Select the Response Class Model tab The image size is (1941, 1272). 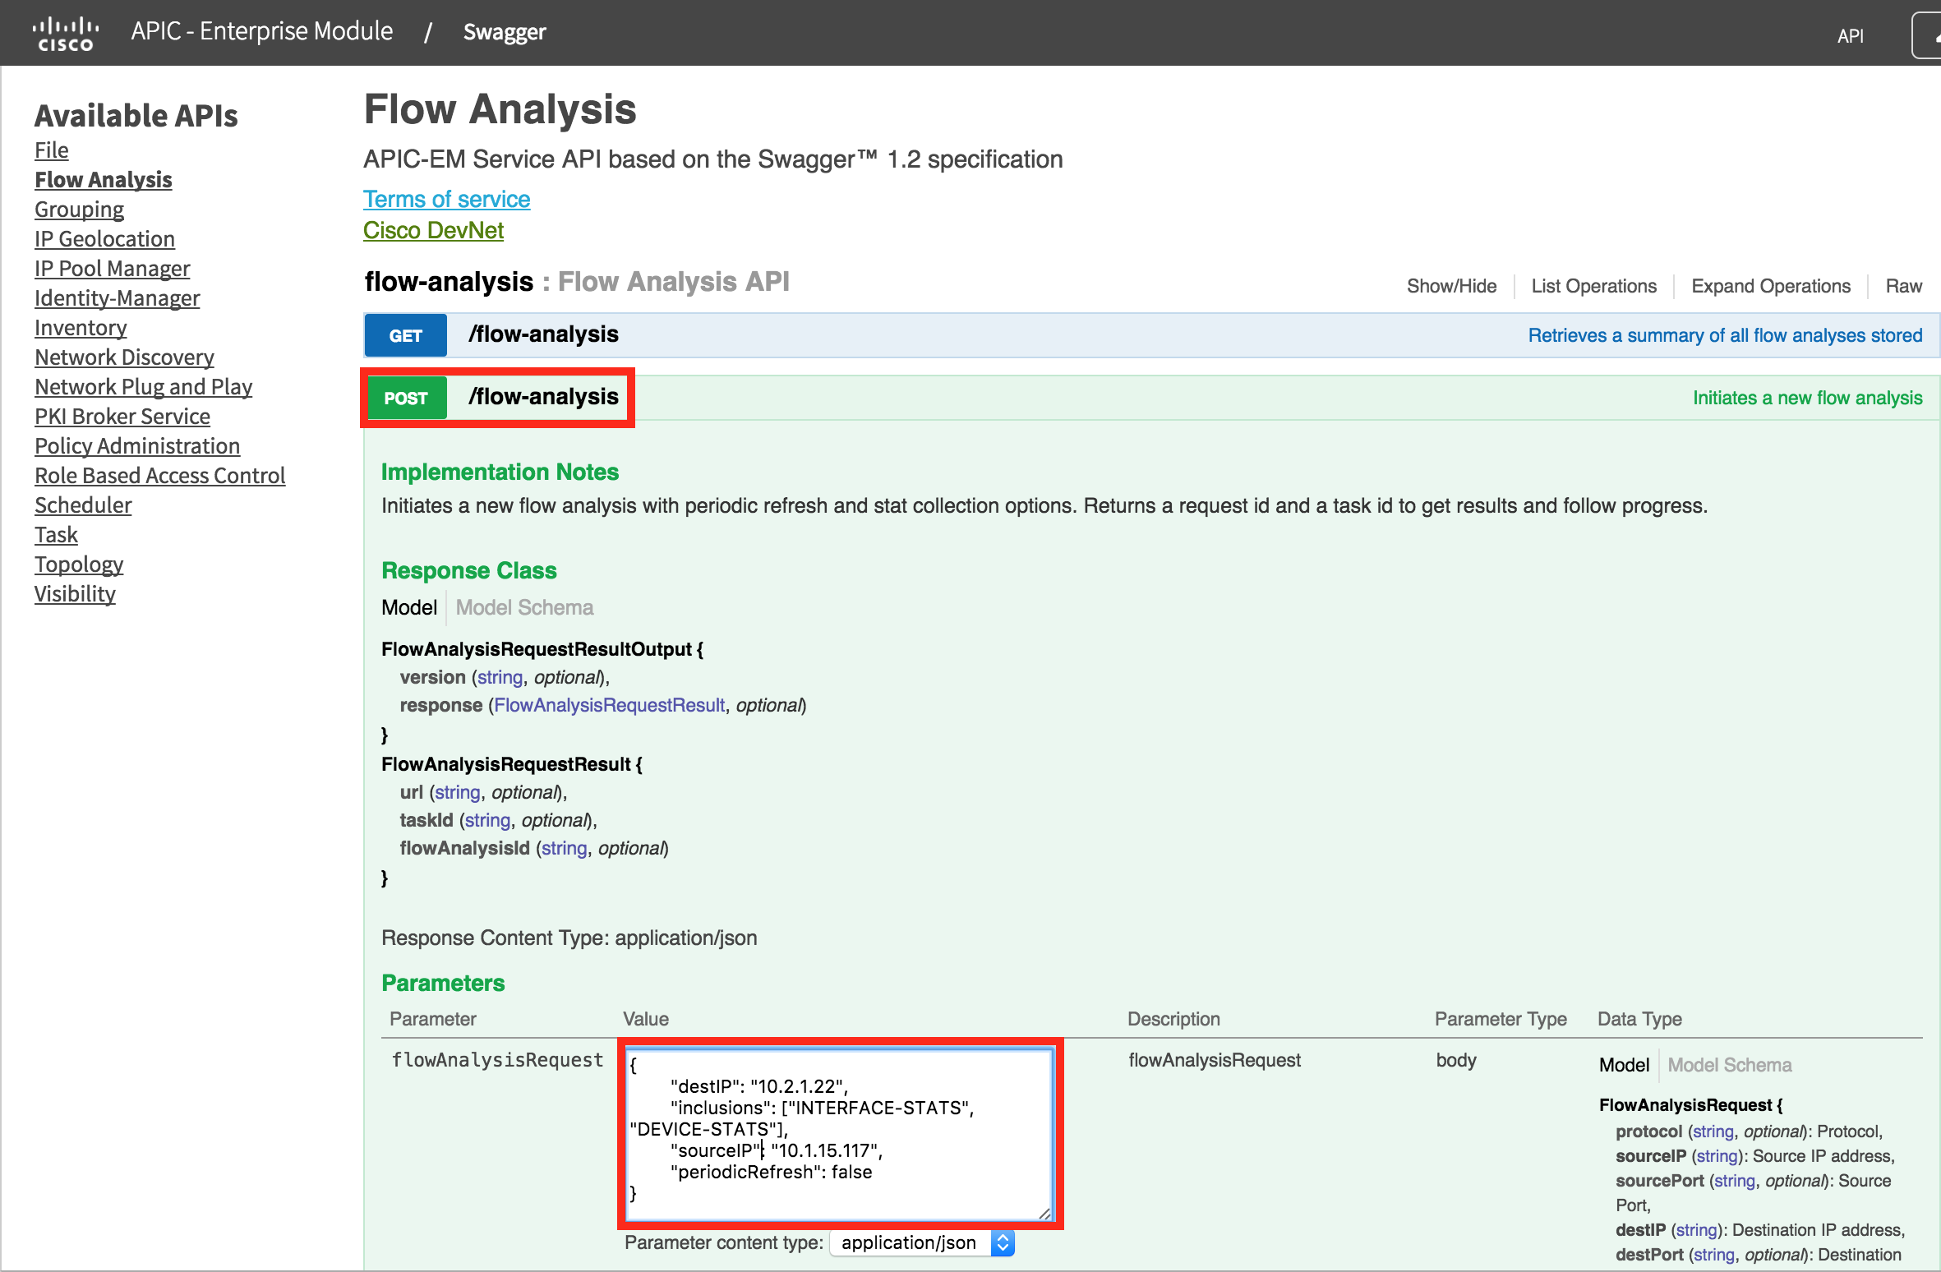point(409,607)
